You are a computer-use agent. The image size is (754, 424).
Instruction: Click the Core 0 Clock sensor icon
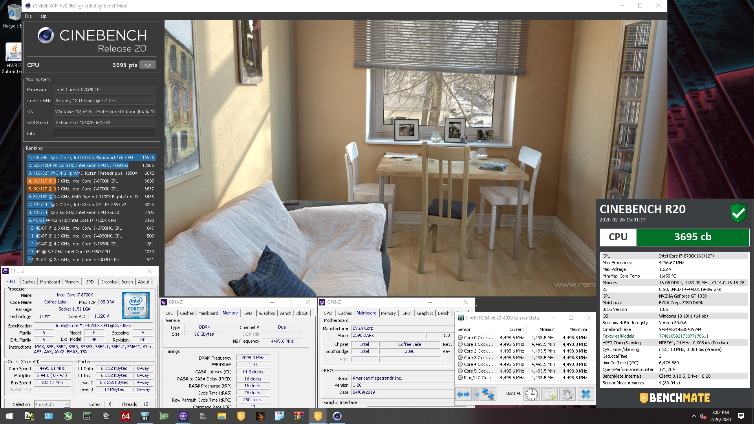pos(460,338)
